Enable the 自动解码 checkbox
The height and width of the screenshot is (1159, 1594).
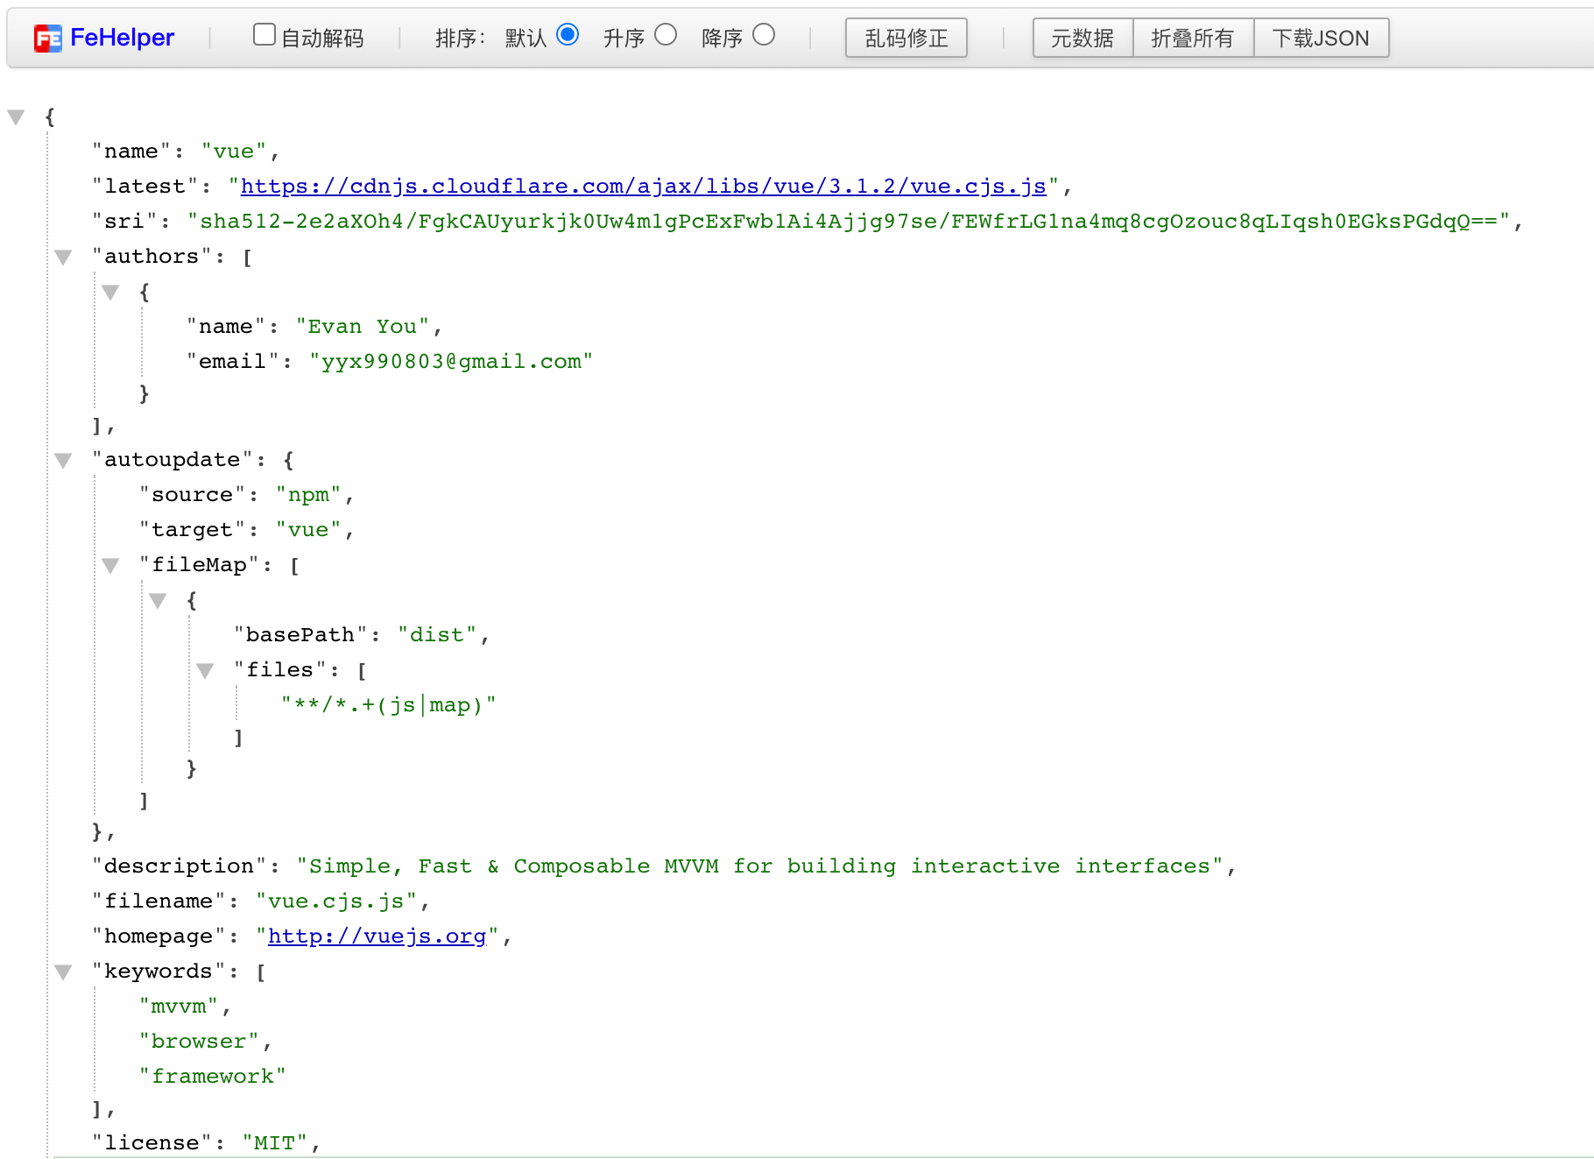click(x=264, y=35)
